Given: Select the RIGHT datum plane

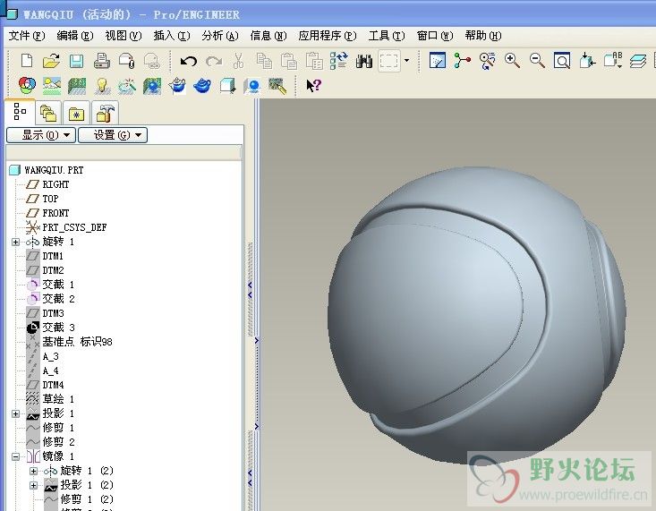Looking at the screenshot, I should click(x=55, y=184).
